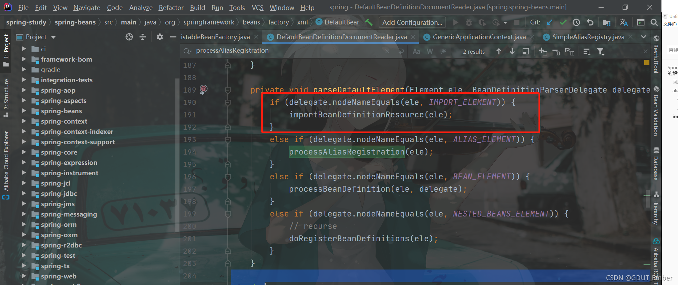The image size is (678, 285).
Task: Toggle Regex option in find bar
Action: click(x=443, y=51)
